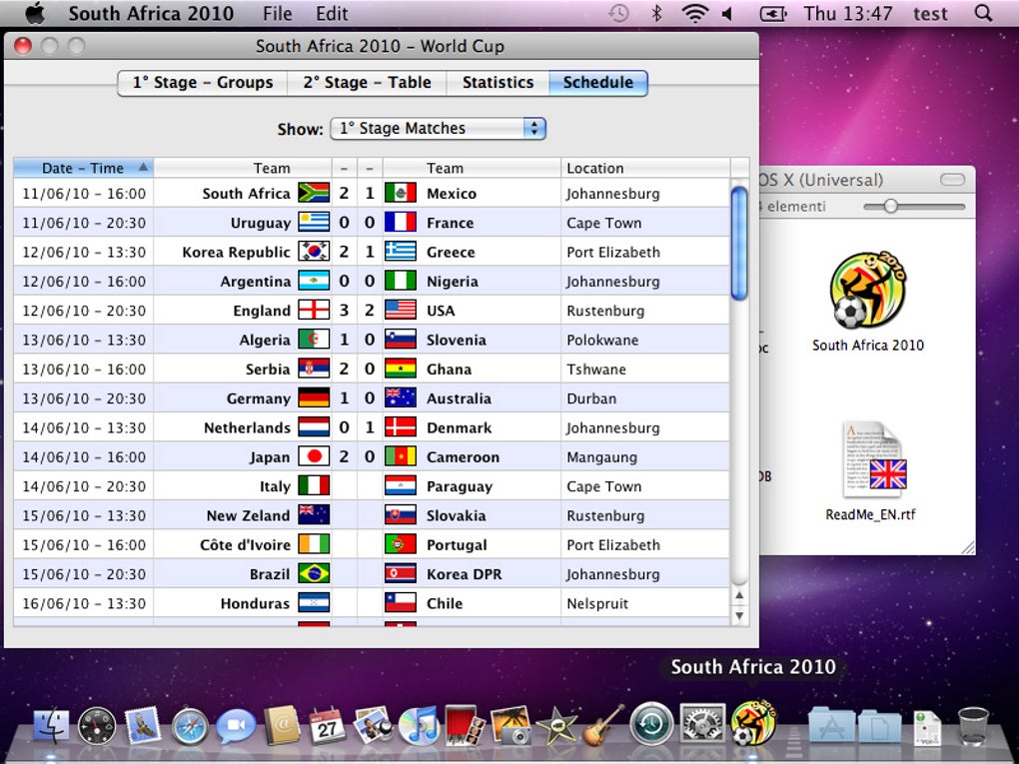Sort by Date - Time column header
Screen dimensions: 1019x764
pyautogui.click(x=83, y=168)
